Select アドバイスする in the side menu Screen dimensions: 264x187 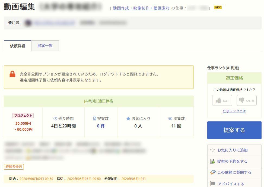pyautogui.click(x=234, y=183)
